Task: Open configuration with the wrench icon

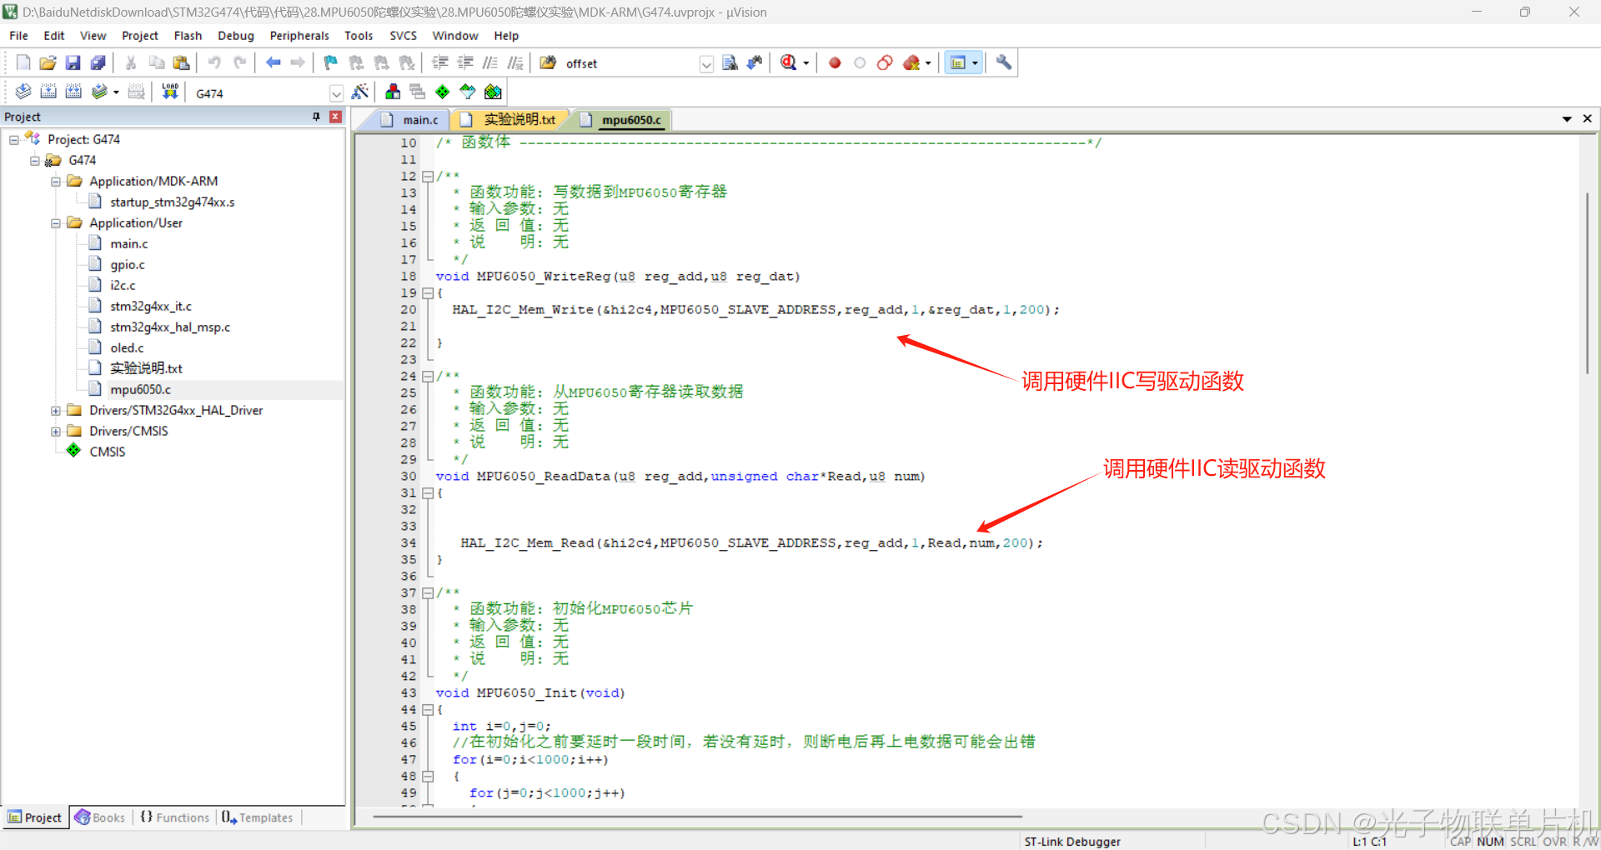Action: [x=1004, y=62]
